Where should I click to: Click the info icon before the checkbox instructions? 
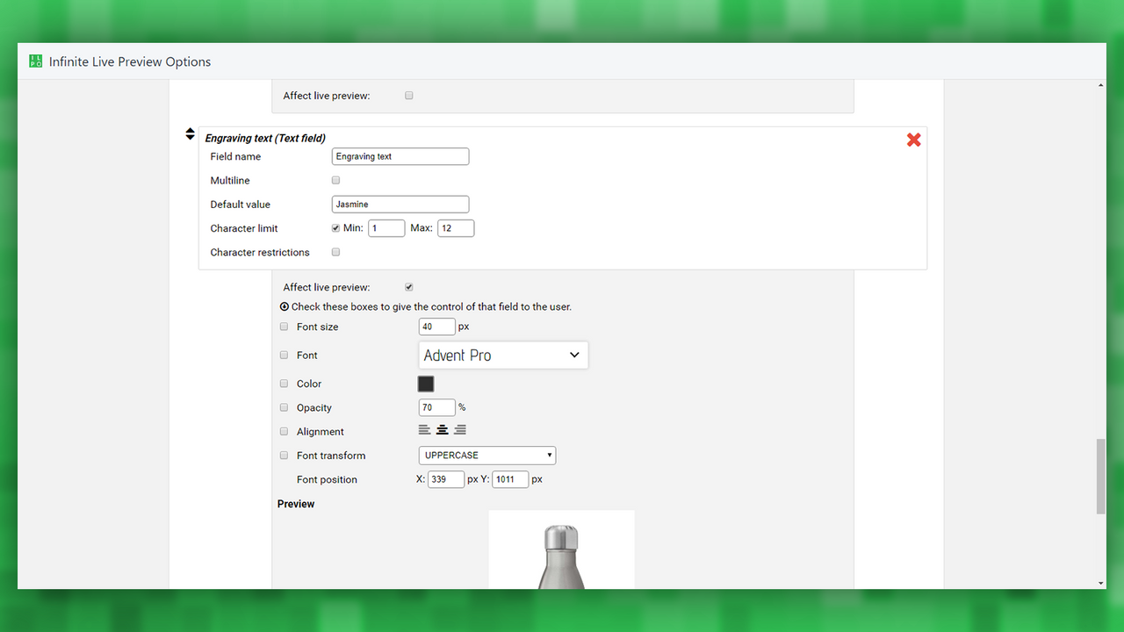(x=284, y=305)
